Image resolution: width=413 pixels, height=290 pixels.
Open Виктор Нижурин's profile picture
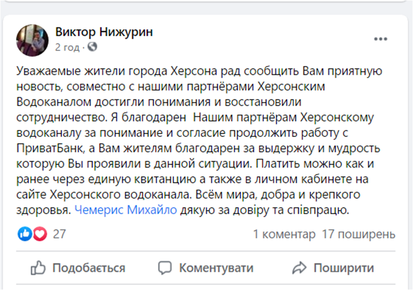tap(33, 40)
